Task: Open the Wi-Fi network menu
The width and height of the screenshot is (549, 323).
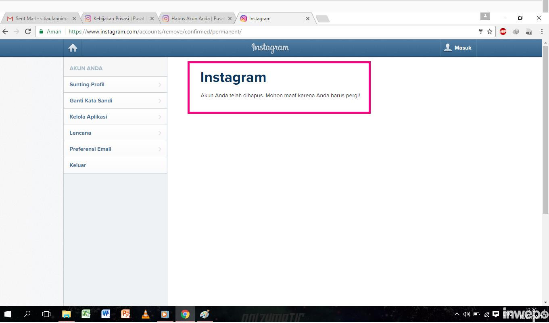Action: [486, 315]
